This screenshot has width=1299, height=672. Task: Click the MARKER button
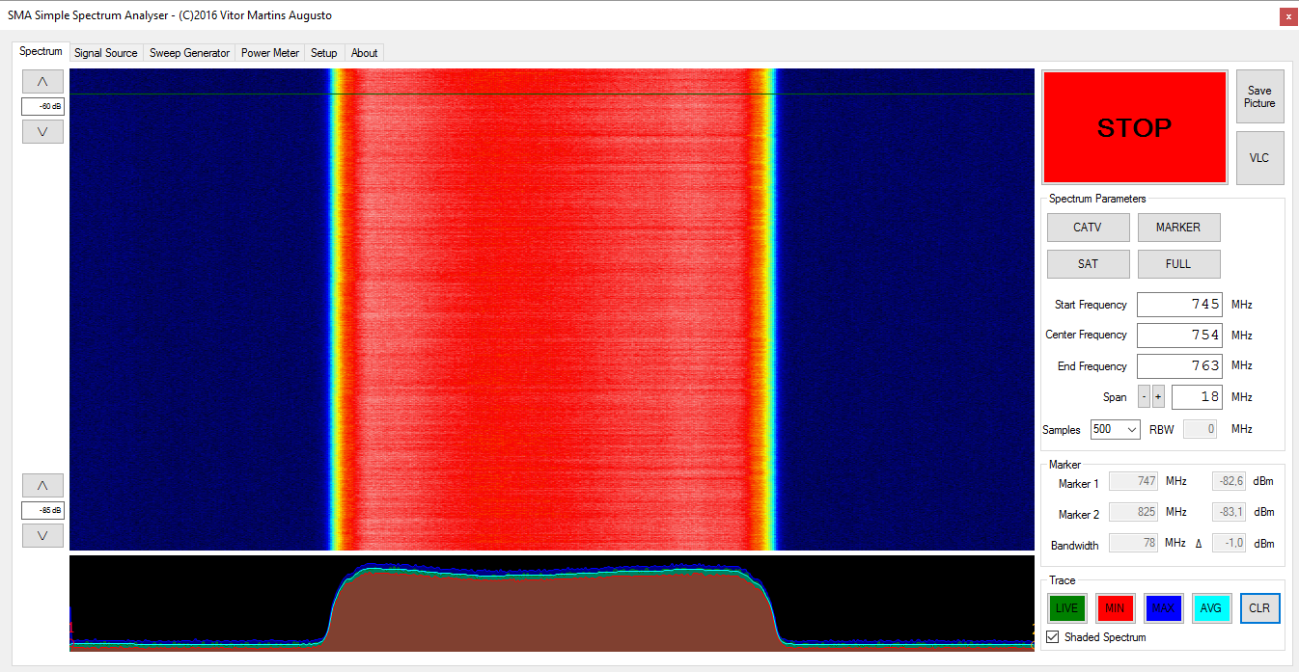[1178, 228]
